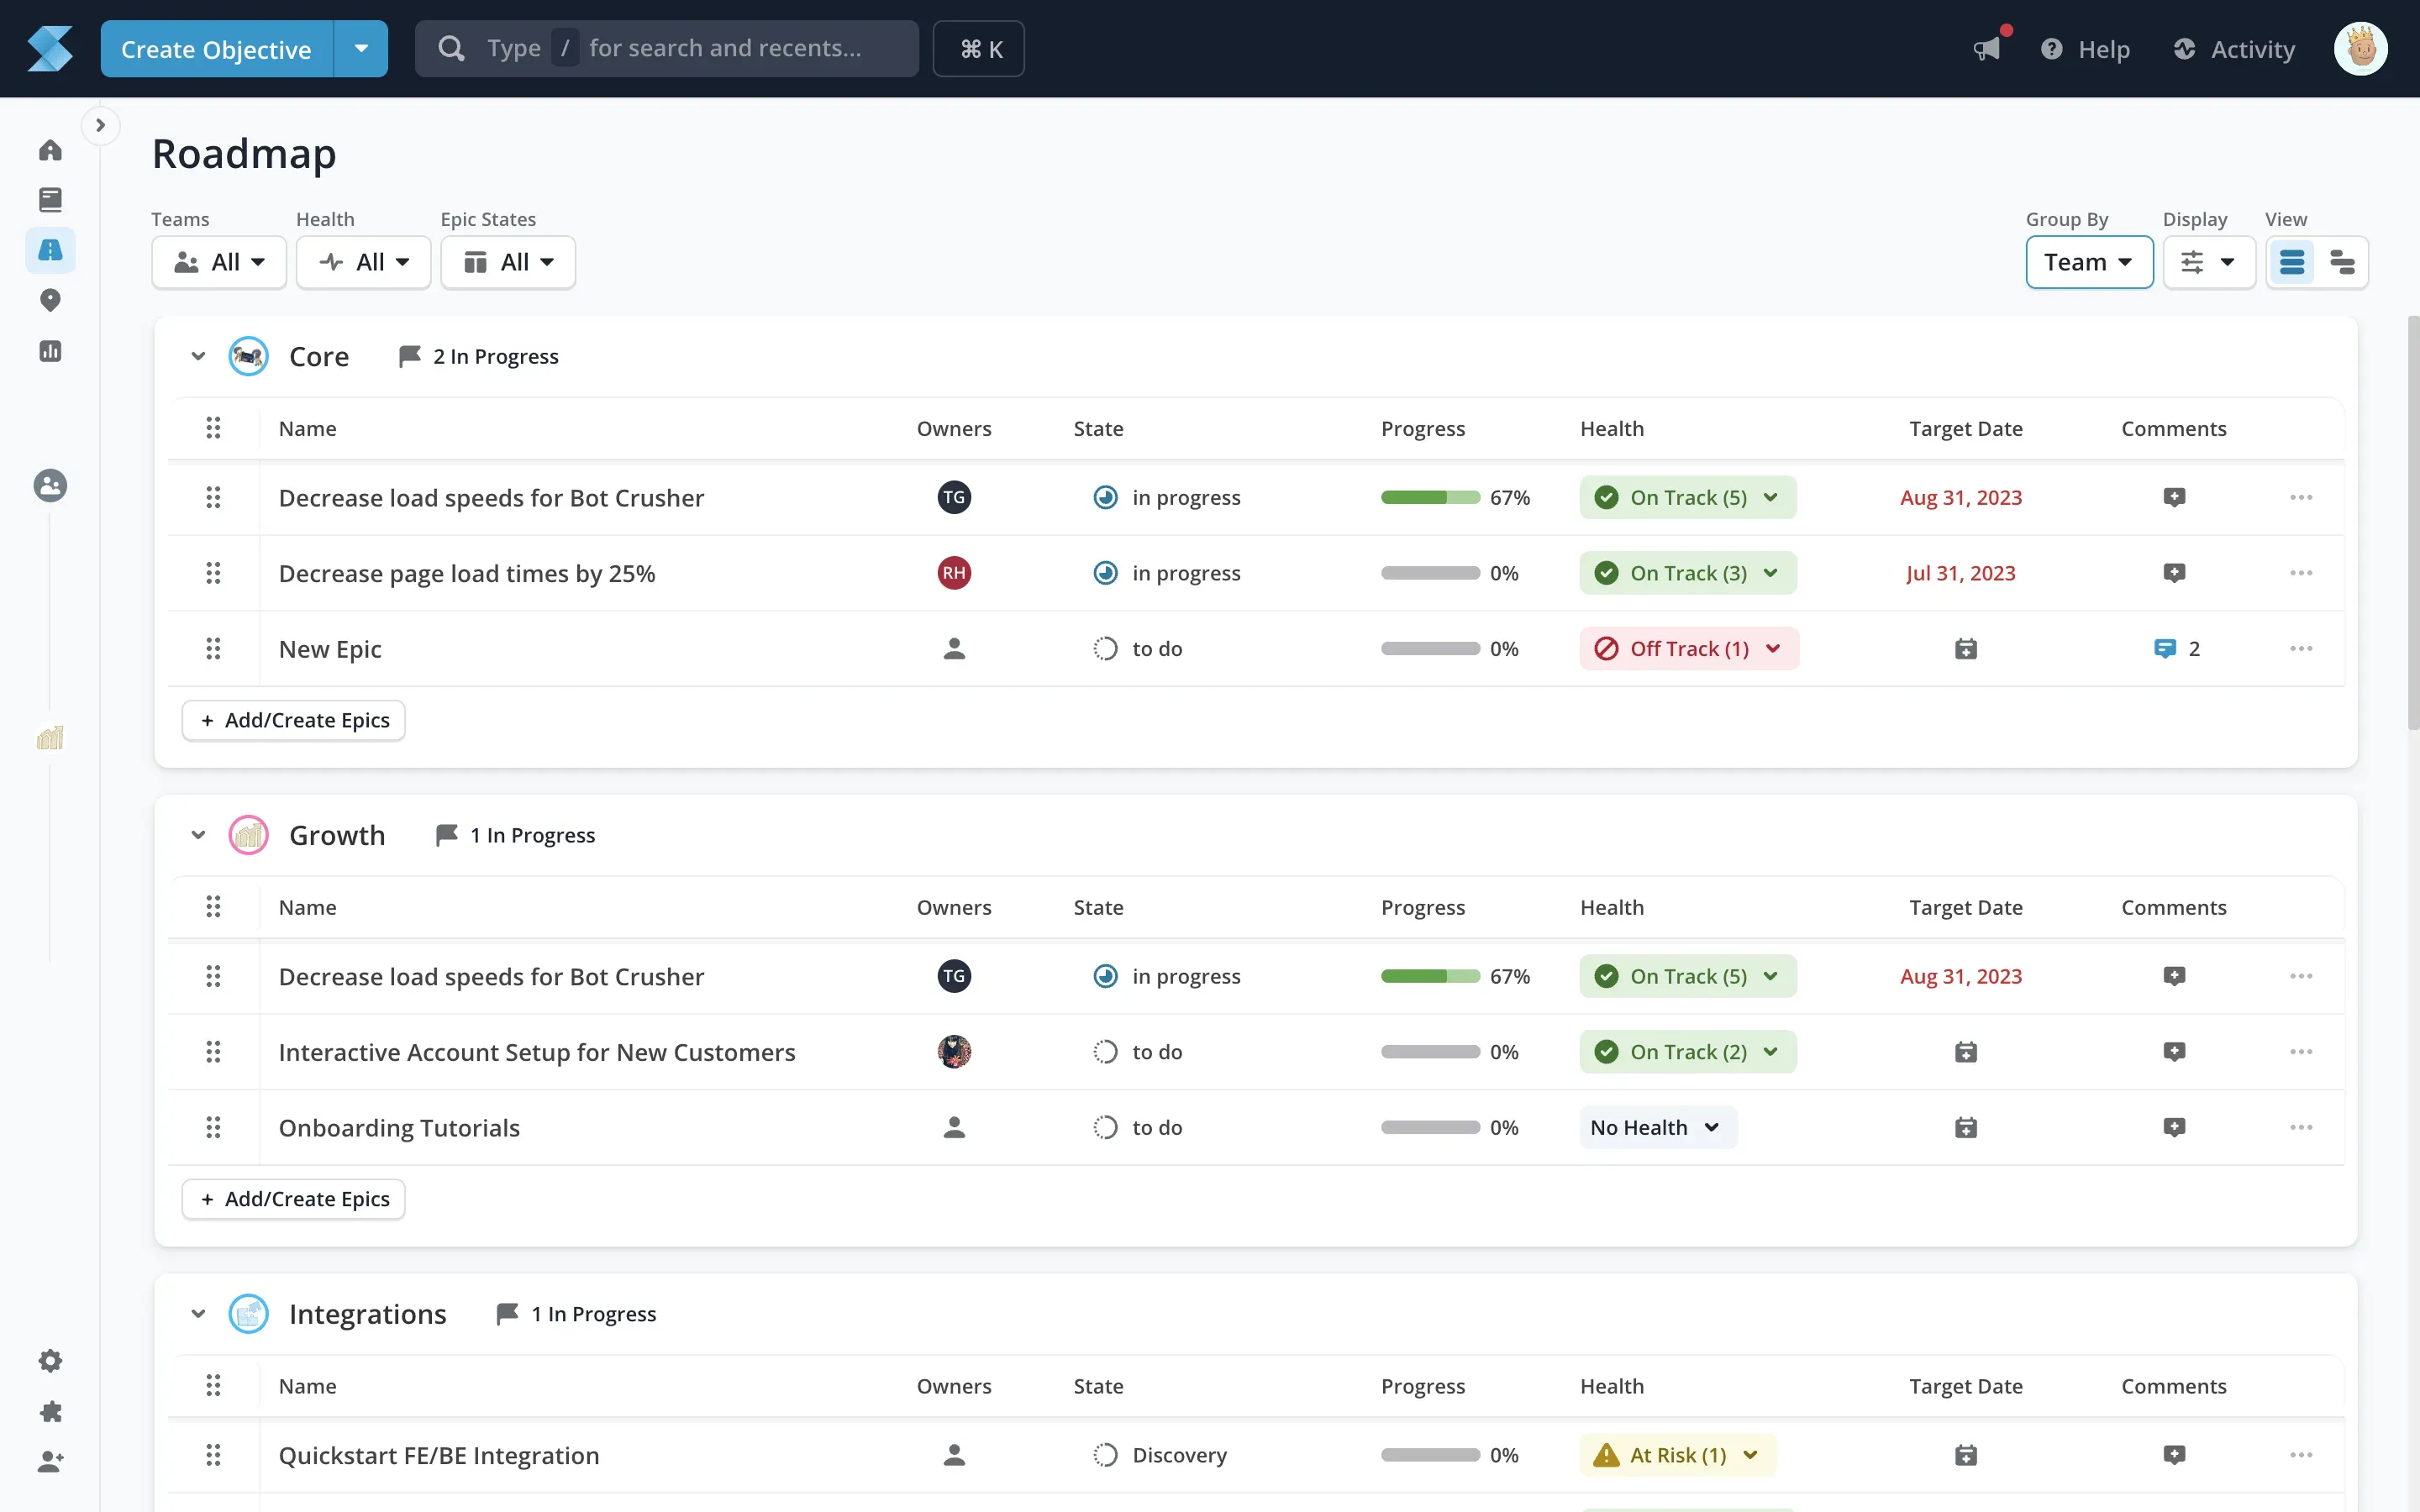Click the Settings gear in sidebar
Viewport: 2420px width, 1512px height.
click(50, 1361)
